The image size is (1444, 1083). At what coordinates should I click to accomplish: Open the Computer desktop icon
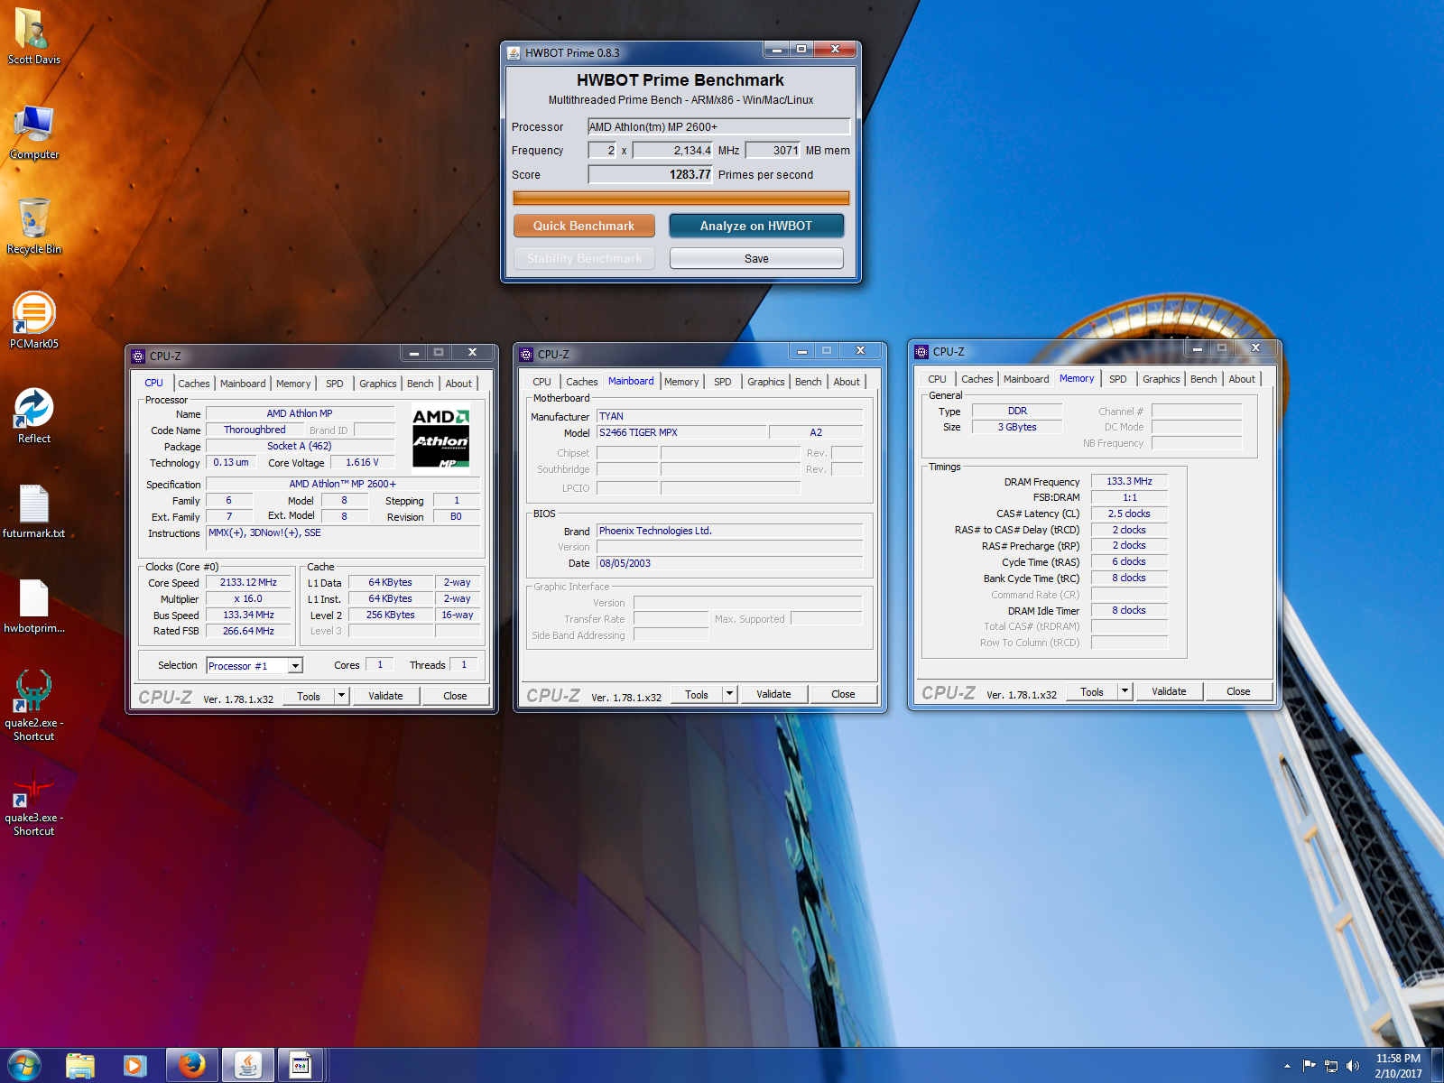[x=34, y=132]
